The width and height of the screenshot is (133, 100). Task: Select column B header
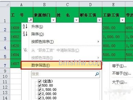(x=44, y=5)
